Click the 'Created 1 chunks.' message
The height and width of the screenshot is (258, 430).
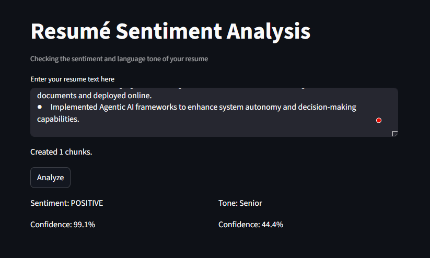click(x=61, y=152)
